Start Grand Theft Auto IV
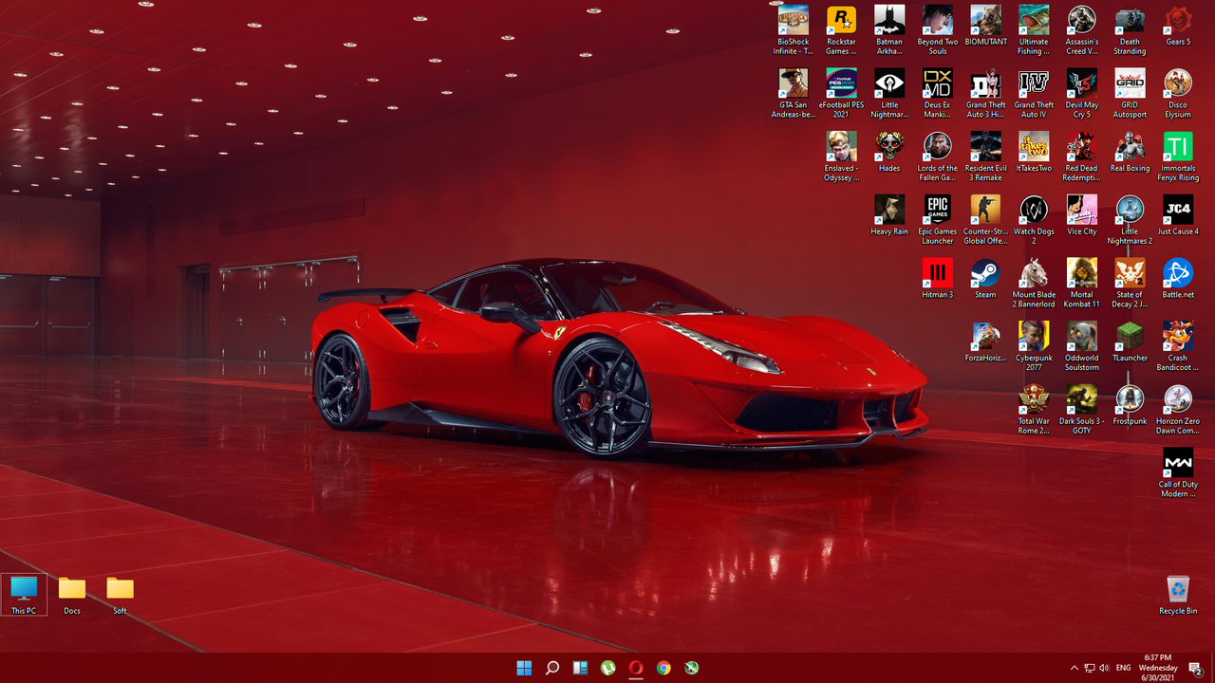Screen dimensions: 1215x683 click(x=1034, y=85)
